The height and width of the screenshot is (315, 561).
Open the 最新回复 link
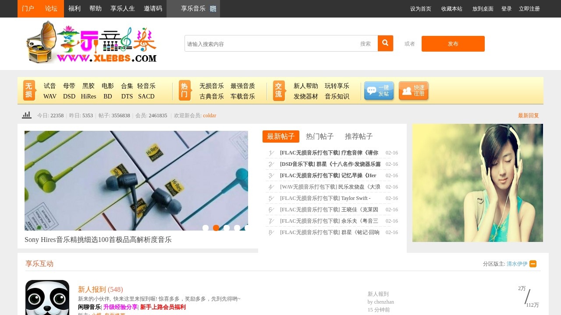click(x=528, y=115)
